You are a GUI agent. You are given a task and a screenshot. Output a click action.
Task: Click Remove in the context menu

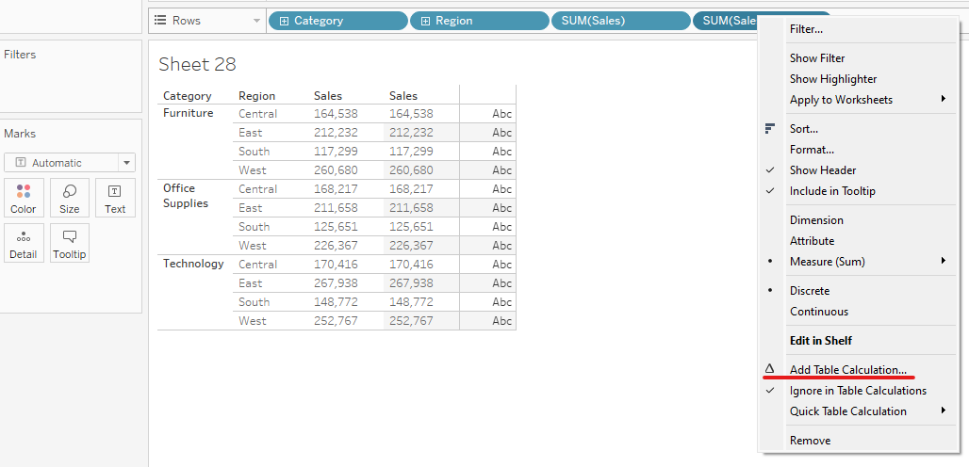[x=810, y=441]
